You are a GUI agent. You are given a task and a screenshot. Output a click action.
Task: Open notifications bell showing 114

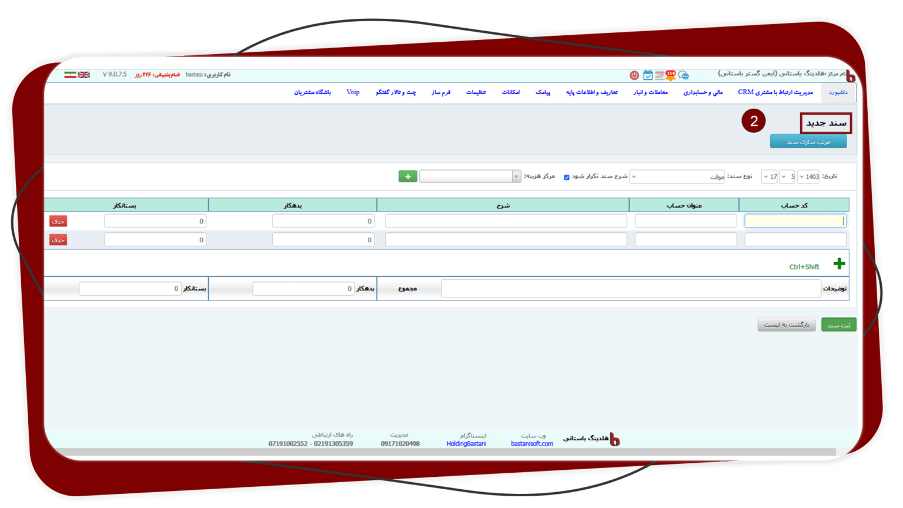670,75
